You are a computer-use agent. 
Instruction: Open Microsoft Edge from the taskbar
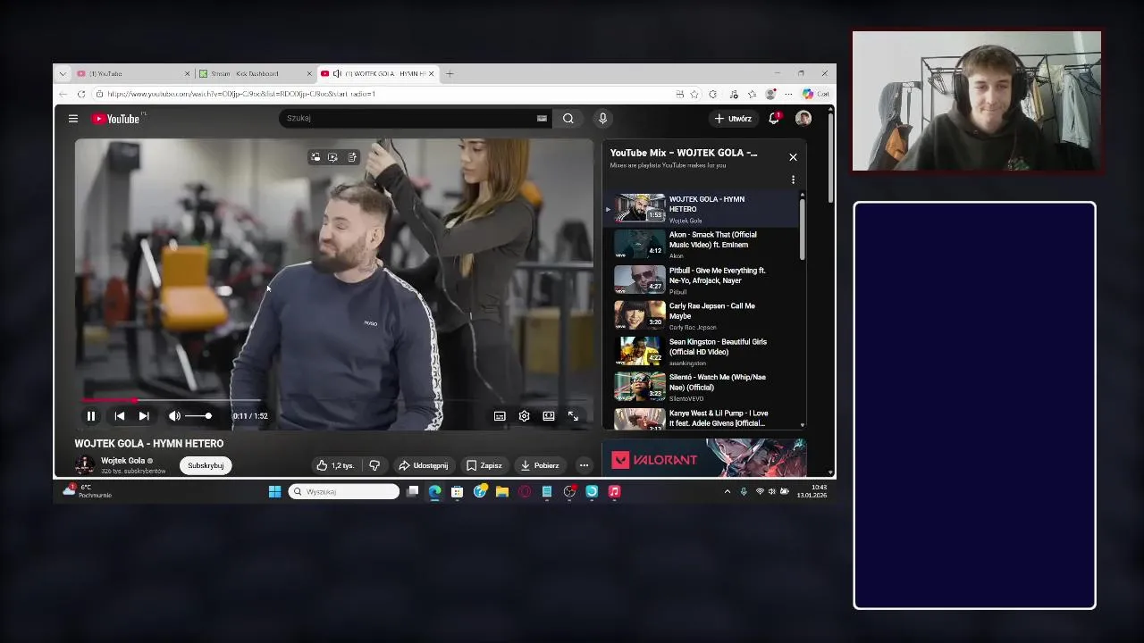(434, 491)
